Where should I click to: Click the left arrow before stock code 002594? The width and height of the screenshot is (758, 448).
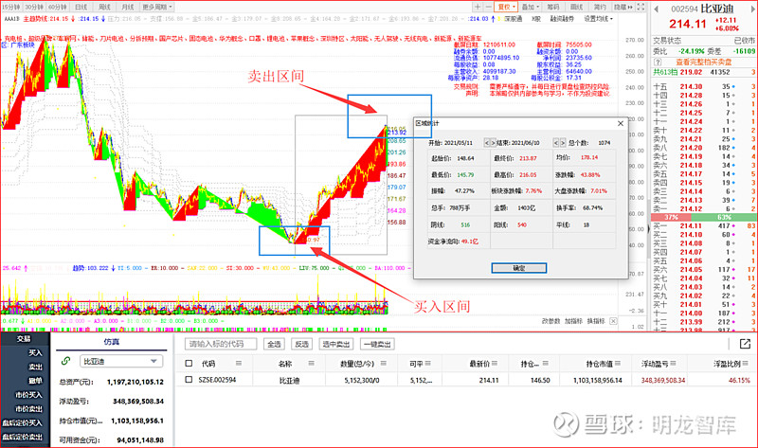657,9
